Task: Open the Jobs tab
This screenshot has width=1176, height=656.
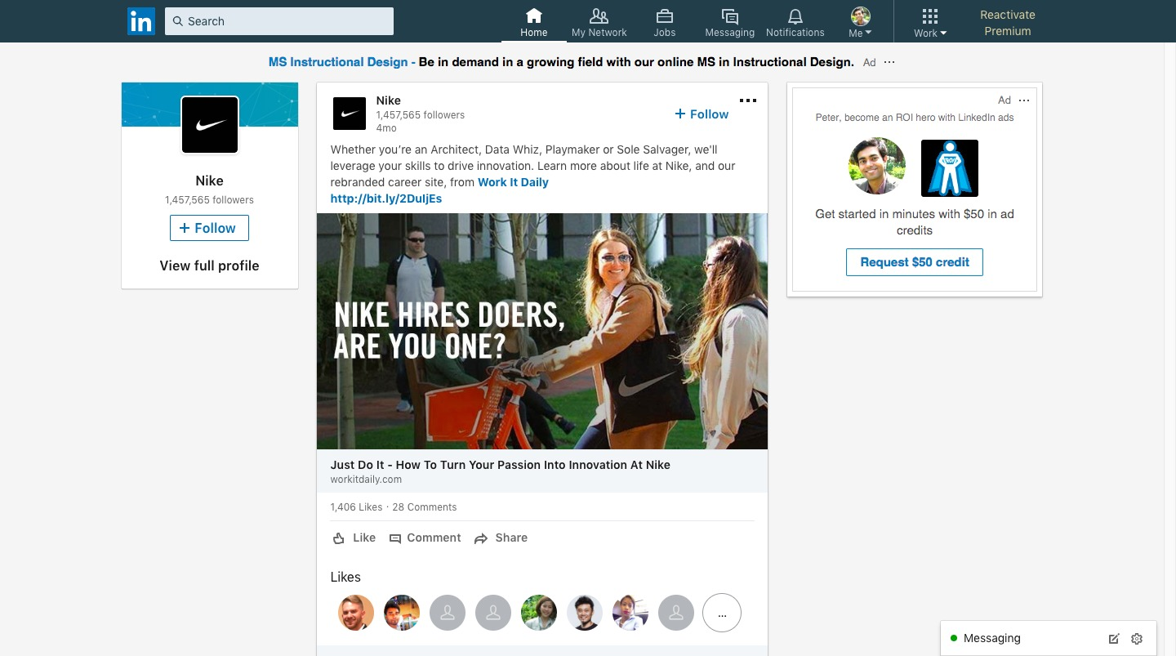Action: [665, 22]
